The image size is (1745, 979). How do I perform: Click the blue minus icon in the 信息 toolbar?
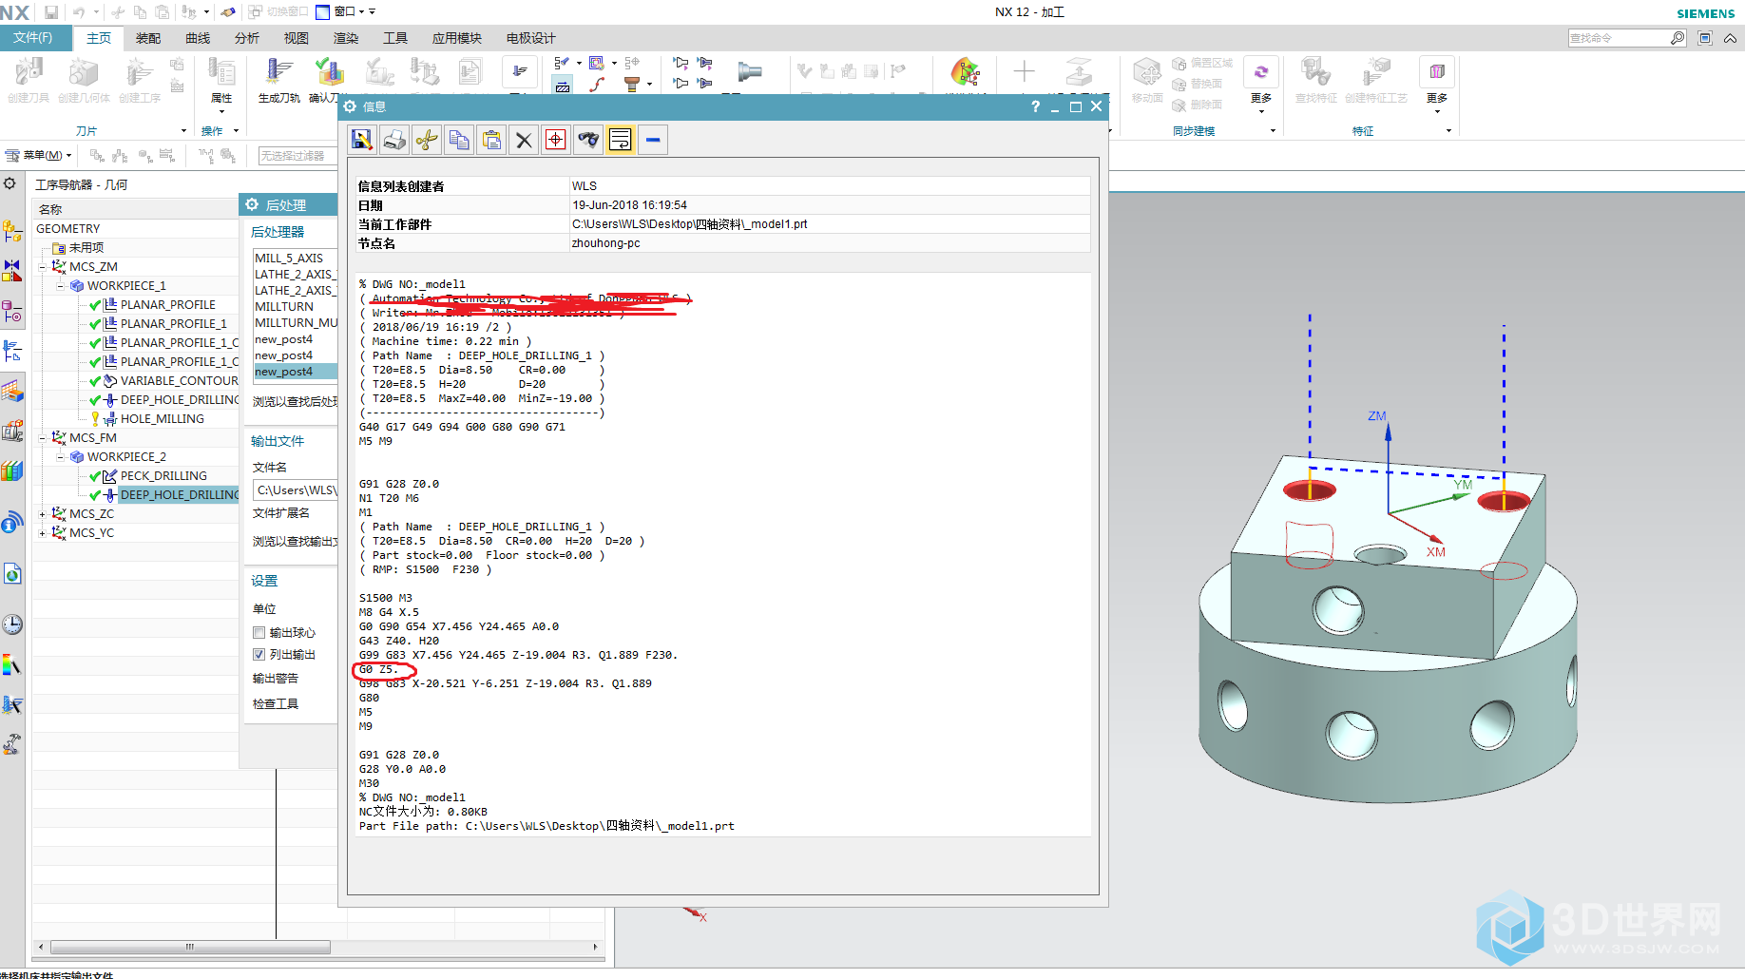653,140
